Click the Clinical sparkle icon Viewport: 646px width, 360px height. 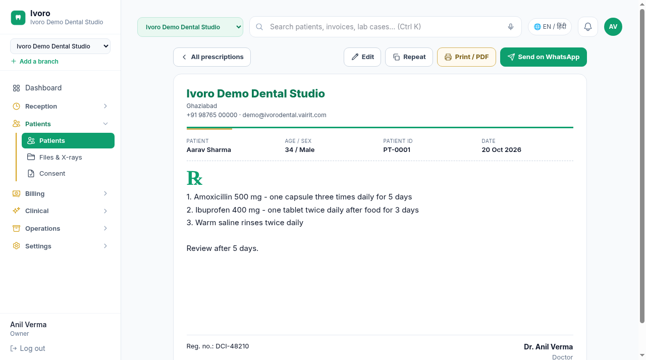(16, 211)
